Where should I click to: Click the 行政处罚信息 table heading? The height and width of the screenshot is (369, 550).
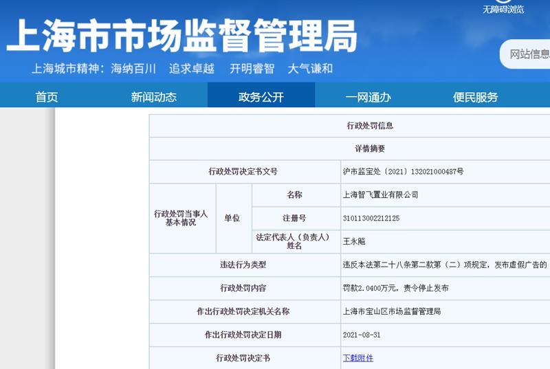(x=370, y=126)
